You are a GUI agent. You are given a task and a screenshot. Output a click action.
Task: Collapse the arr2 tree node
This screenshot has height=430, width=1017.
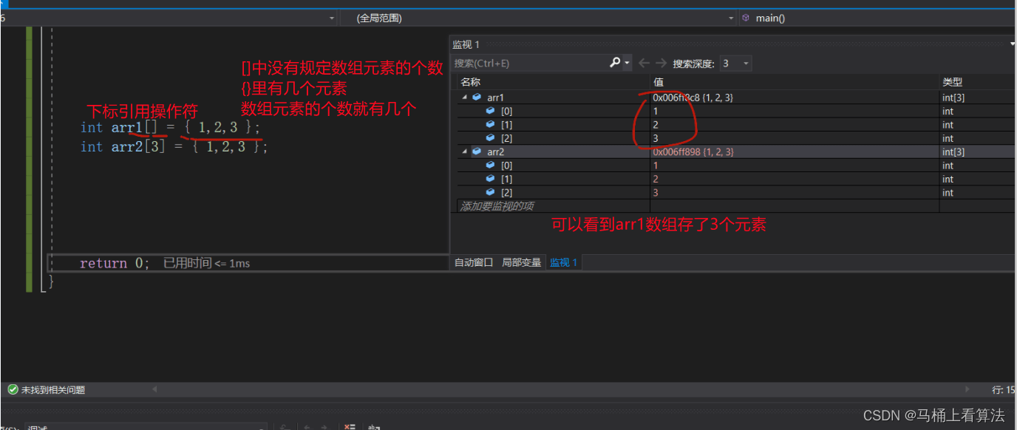465,151
